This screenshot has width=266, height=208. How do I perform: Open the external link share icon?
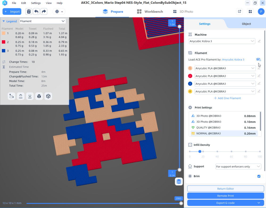tap(240, 11)
